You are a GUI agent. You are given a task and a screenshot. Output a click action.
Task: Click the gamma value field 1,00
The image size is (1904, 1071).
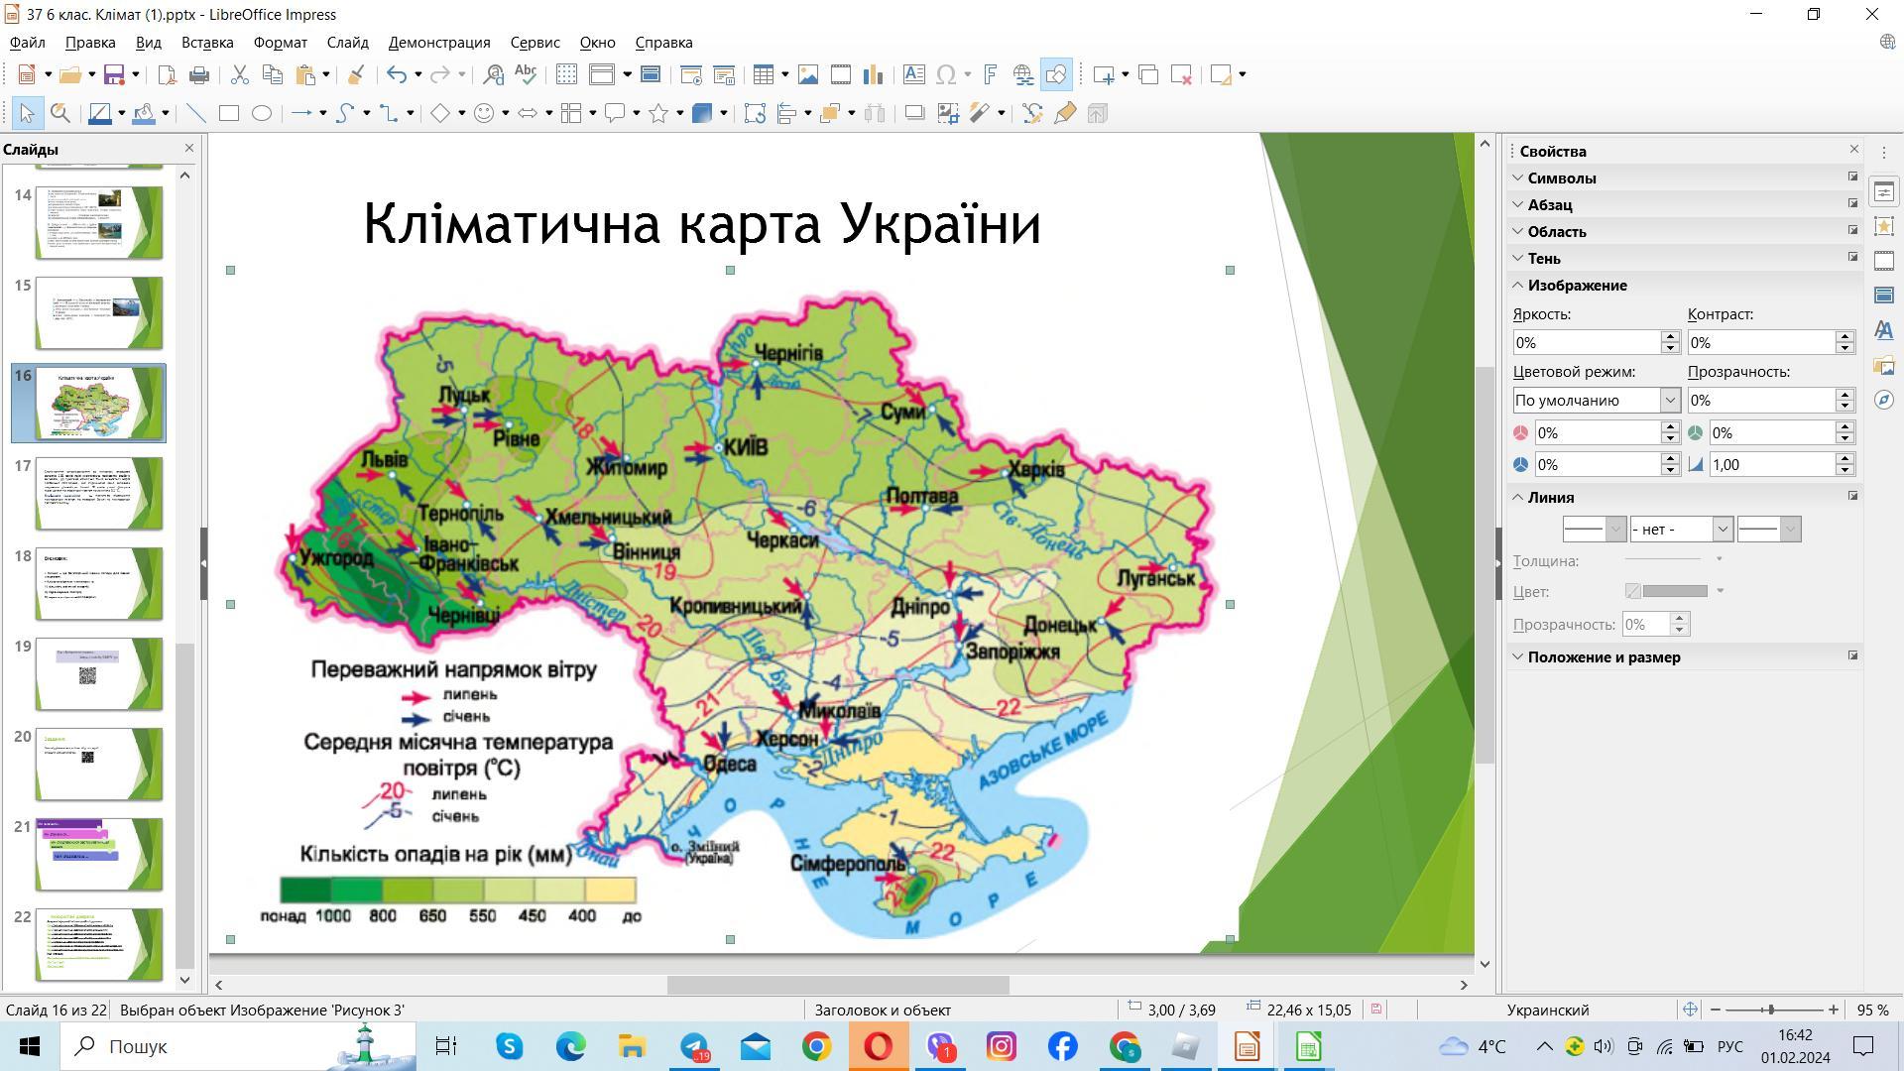(x=1771, y=465)
